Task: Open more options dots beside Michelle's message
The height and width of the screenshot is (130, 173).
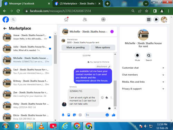Action: 111,97
